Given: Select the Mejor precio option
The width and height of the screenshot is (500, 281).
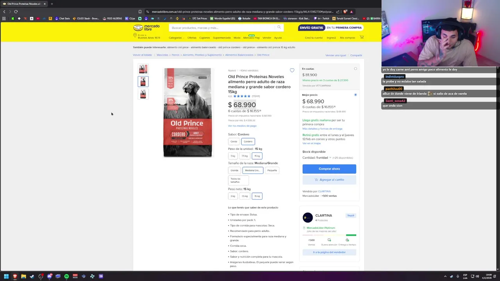Looking at the screenshot, I should tap(355, 95).
